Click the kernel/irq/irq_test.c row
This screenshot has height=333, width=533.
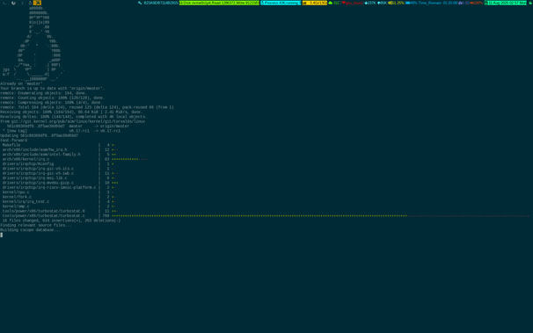click(x=59, y=201)
